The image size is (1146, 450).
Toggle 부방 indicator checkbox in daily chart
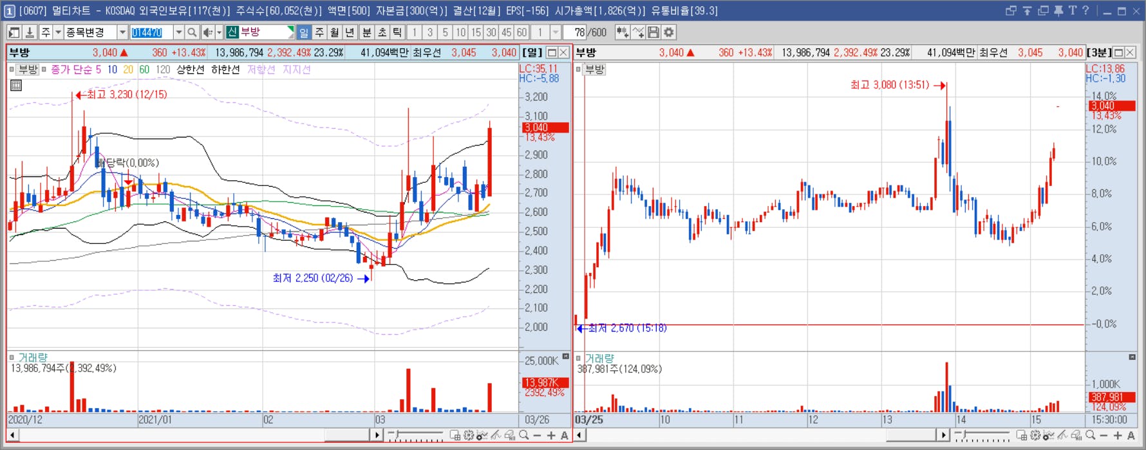click(x=12, y=70)
